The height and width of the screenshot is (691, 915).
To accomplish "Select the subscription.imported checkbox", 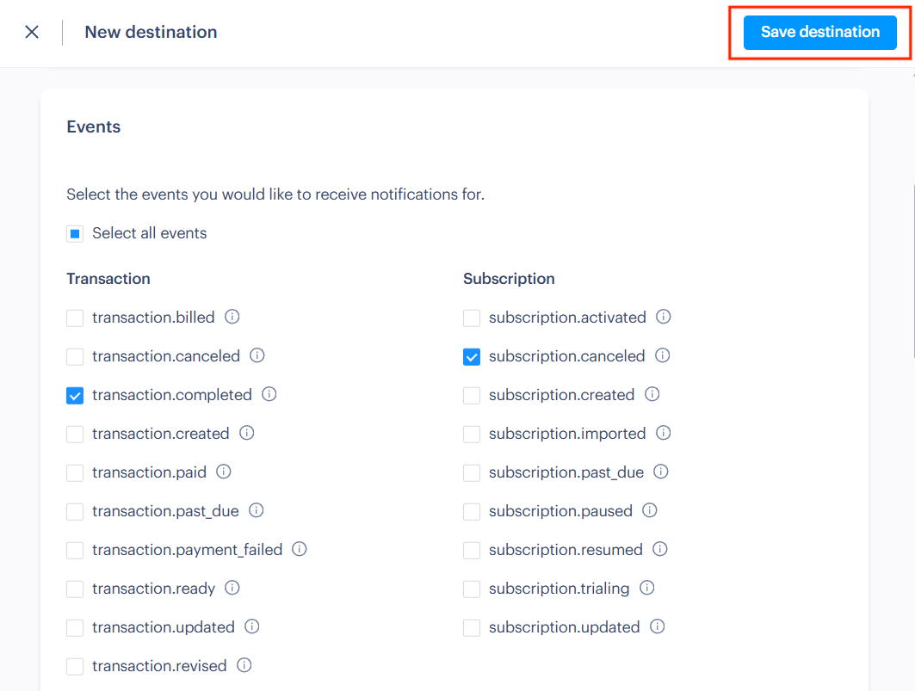I will point(472,434).
